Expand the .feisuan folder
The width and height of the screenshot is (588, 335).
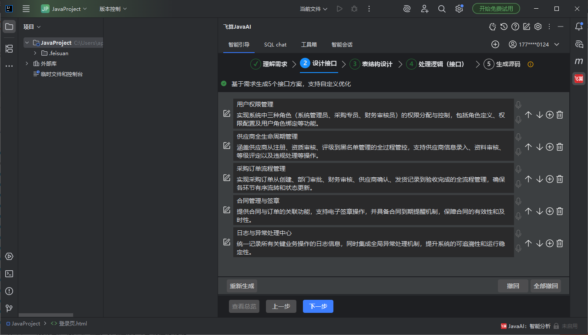[x=35, y=53]
